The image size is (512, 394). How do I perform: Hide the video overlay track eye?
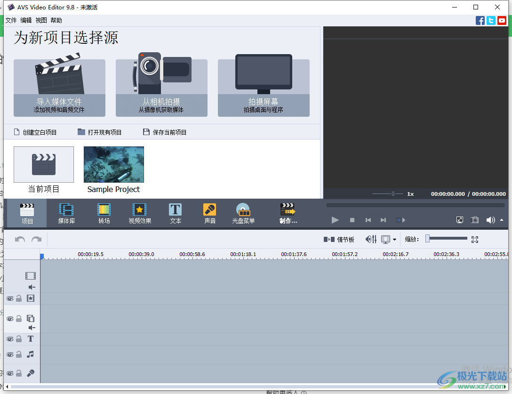point(10,319)
